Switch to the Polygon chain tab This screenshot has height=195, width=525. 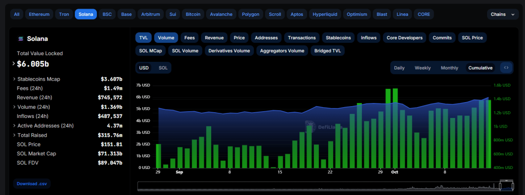[251, 14]
